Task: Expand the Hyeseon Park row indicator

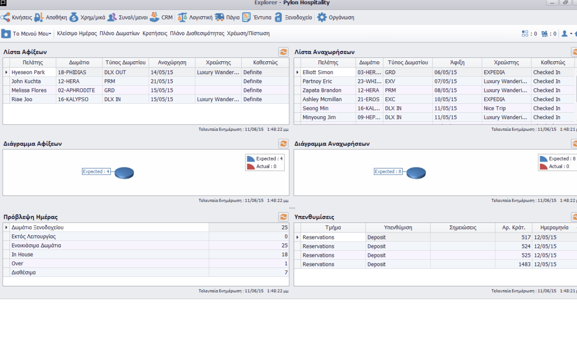Action: pyautogui.click(x=6, y=72)
